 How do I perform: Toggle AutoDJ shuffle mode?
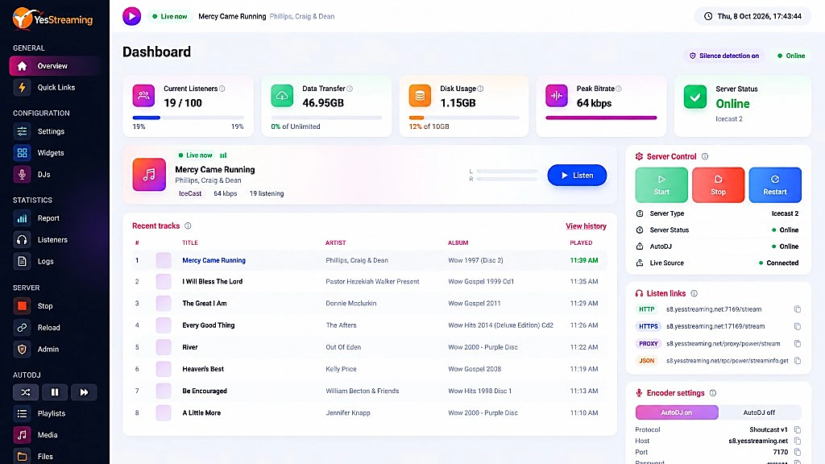25,392
